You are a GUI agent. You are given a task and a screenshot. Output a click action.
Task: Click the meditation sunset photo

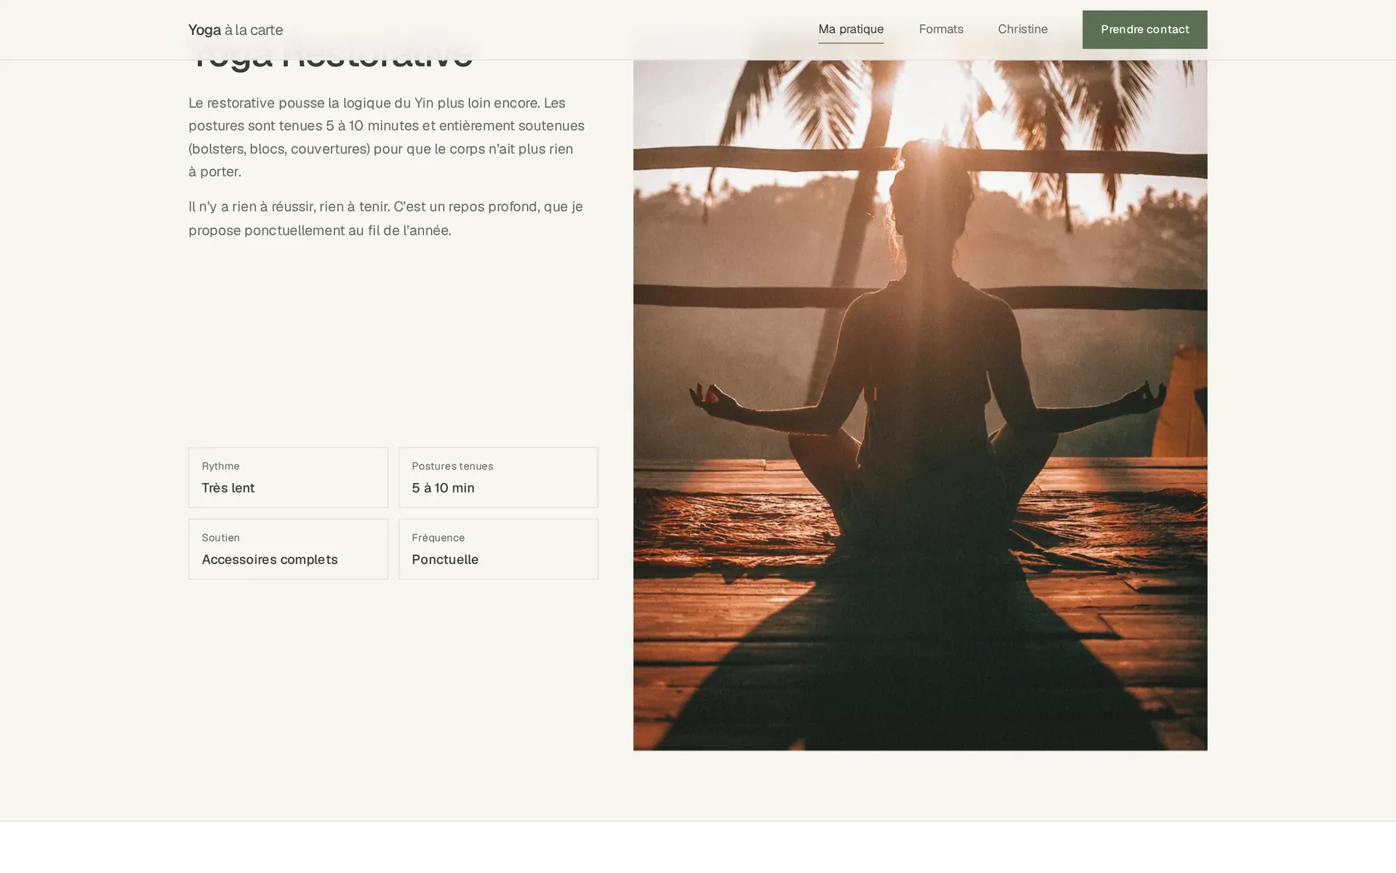920,405
